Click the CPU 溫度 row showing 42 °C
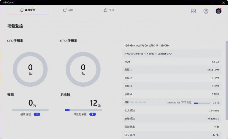228x139 pixels. point(172,135)
